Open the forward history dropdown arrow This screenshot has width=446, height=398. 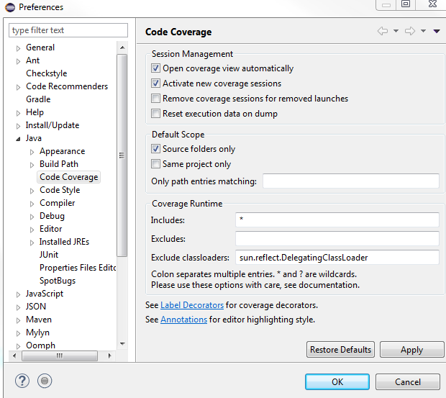(x=423, y=31)
